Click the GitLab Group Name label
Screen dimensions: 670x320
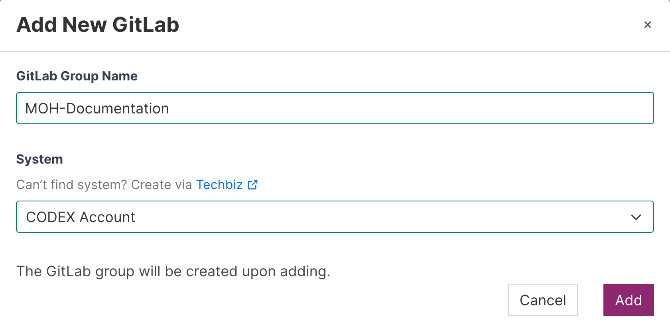click(77, 76)
